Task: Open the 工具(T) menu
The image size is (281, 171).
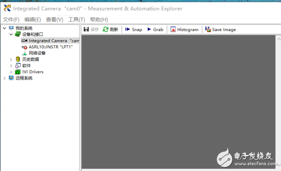Action: click(x=76, y=19)
